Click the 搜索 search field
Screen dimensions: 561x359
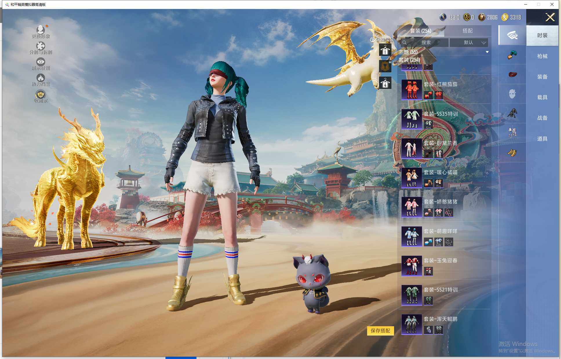425,43
